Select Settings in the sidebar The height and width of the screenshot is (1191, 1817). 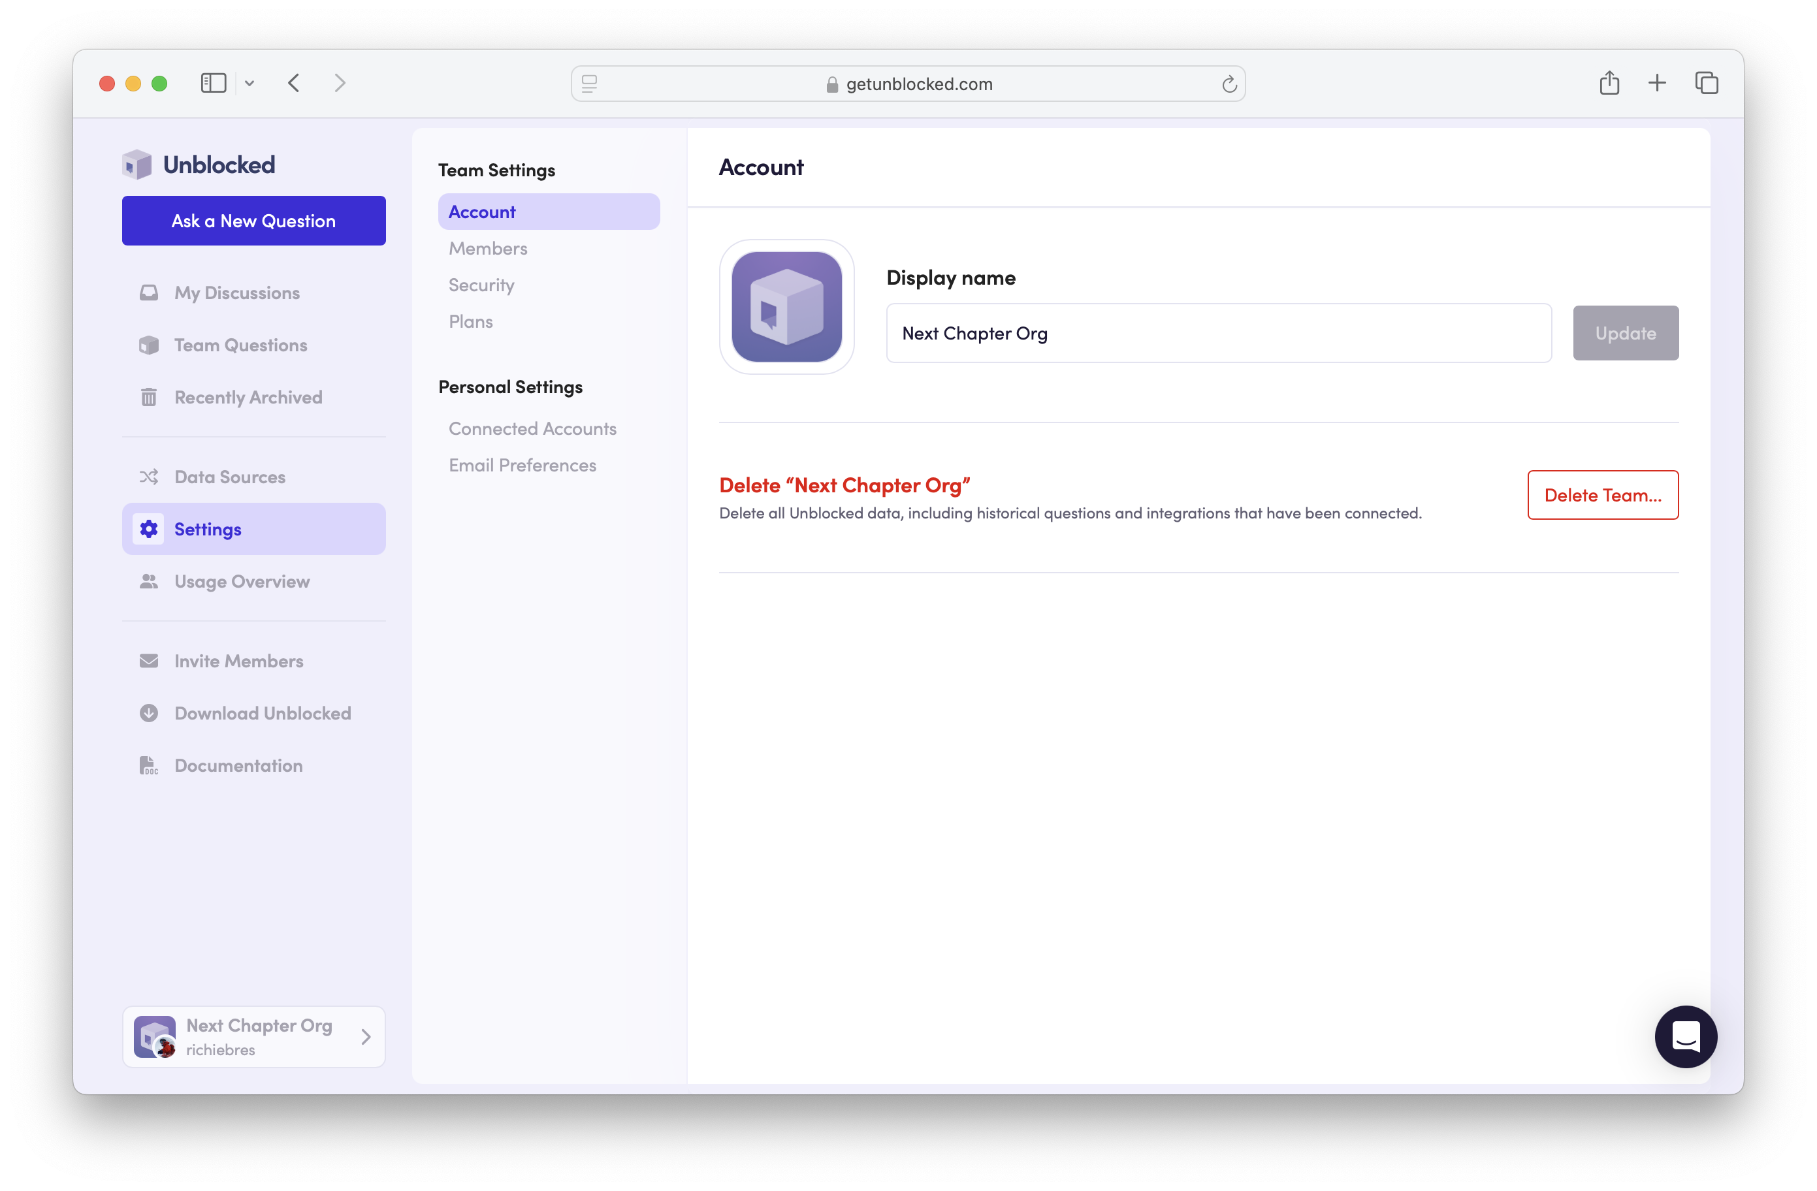254,529
